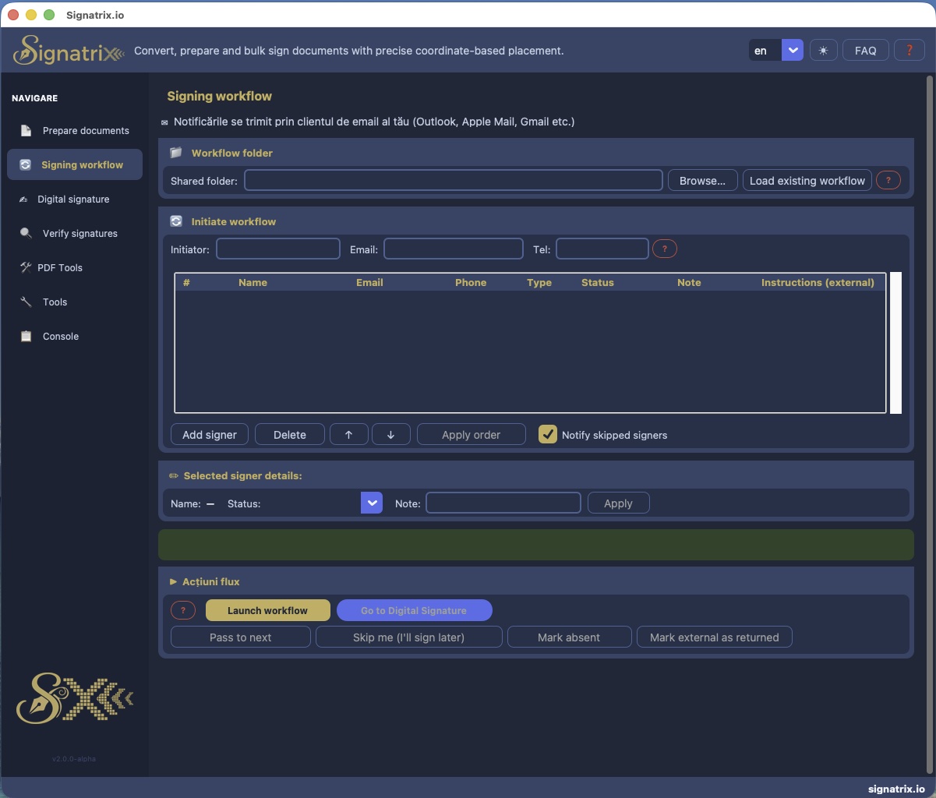
Task: Open the Status dropdown in signer details
Action: (372, 503)
